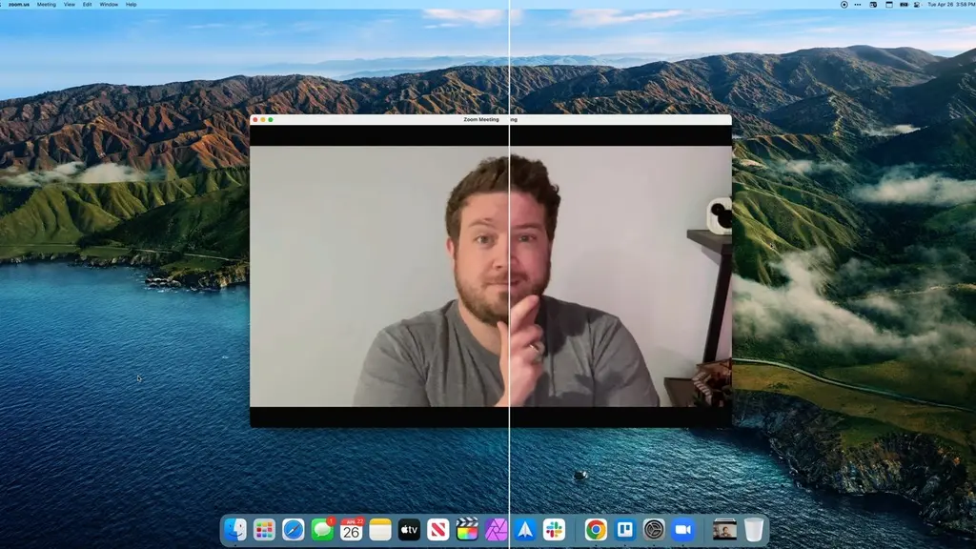Open the Help menu
The width and height of the screenshot is (976, 549).
tap(132, 5)
